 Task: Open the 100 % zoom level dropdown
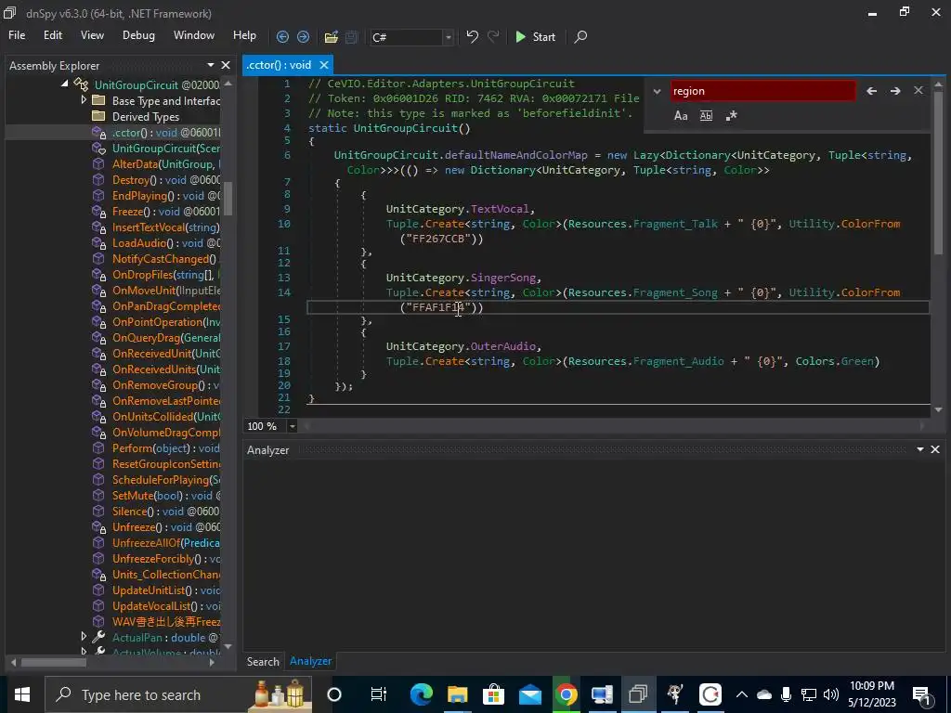[292, 426]
